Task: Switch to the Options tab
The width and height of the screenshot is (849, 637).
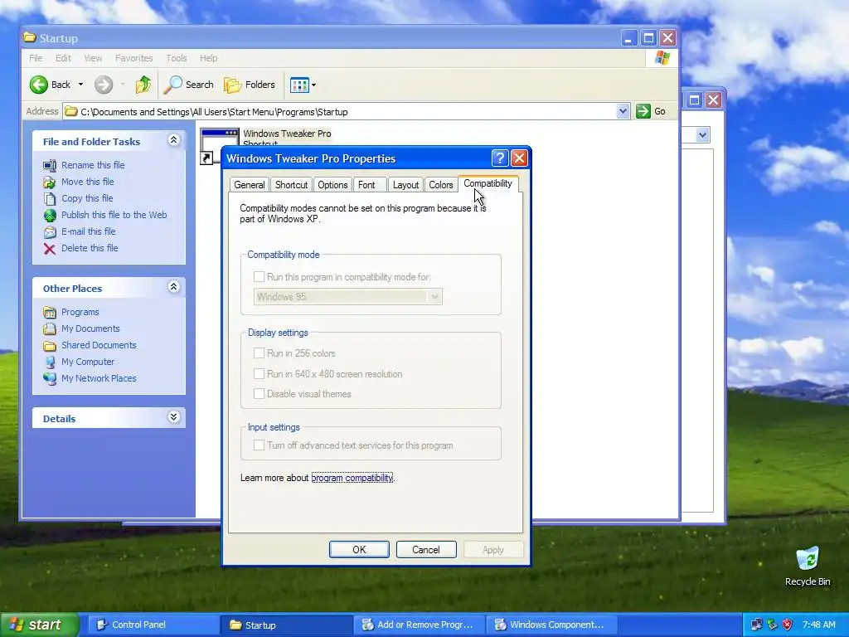Action: [332, 185]
